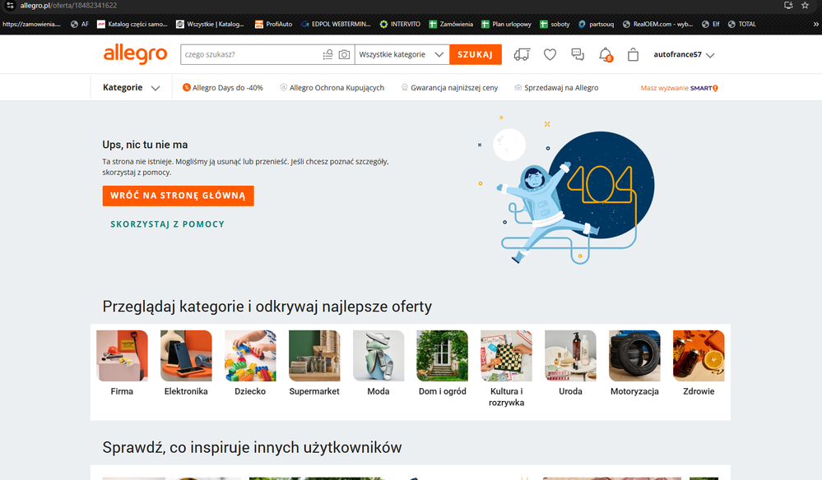The width and height of the screenshot is (822, 480).
Task: Open messages chat icon
Action: 578,54
